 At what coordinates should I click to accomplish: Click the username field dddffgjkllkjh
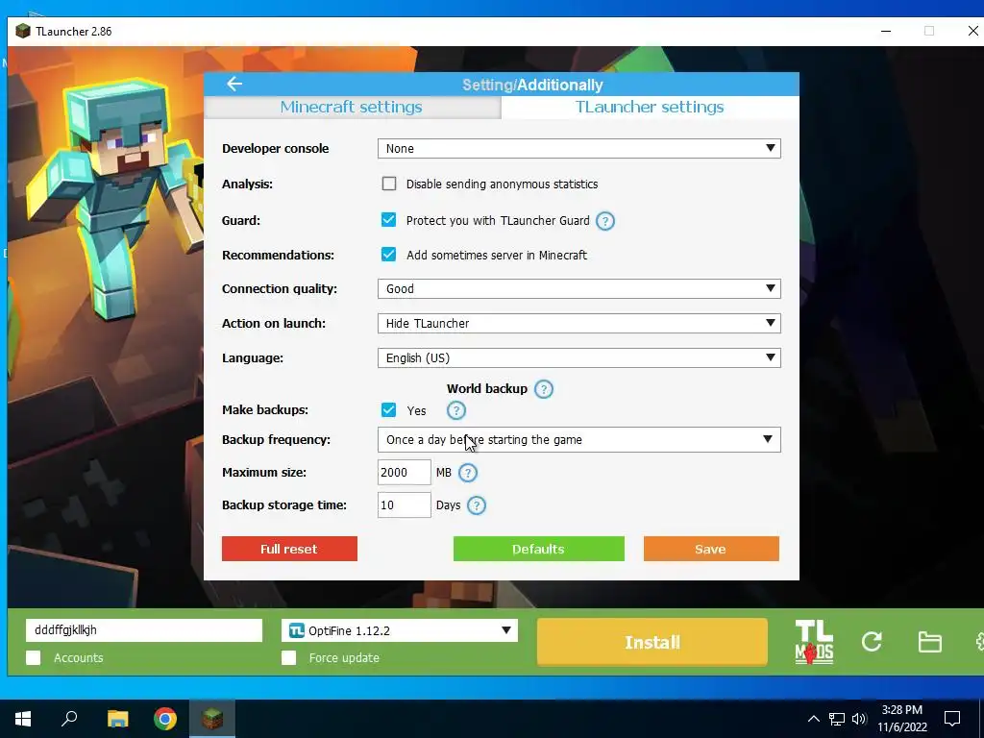coord(144,630)
